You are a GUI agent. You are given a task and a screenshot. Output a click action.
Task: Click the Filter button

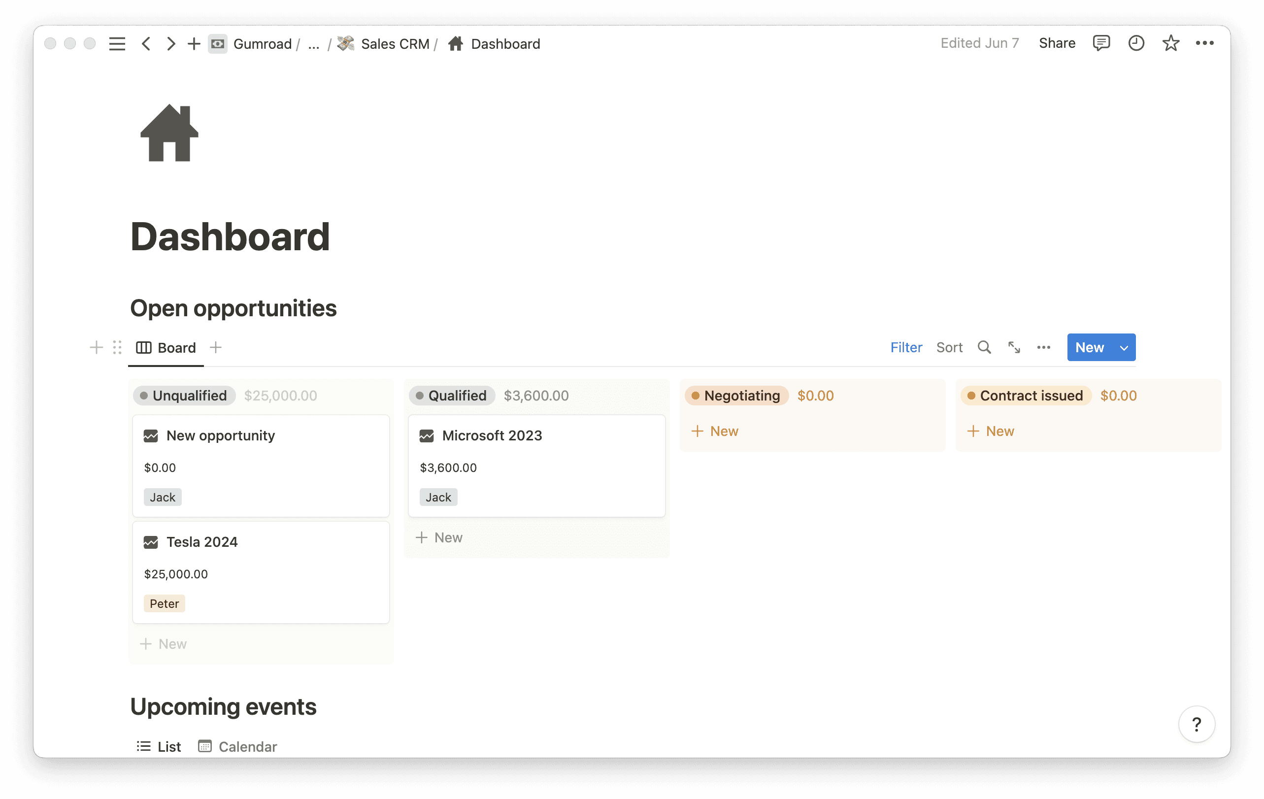pyautogui.click(x=906, y=347)
